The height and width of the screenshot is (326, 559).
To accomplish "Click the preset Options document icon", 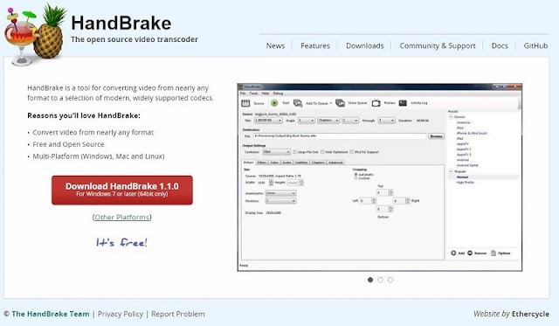I will [493, 253].
